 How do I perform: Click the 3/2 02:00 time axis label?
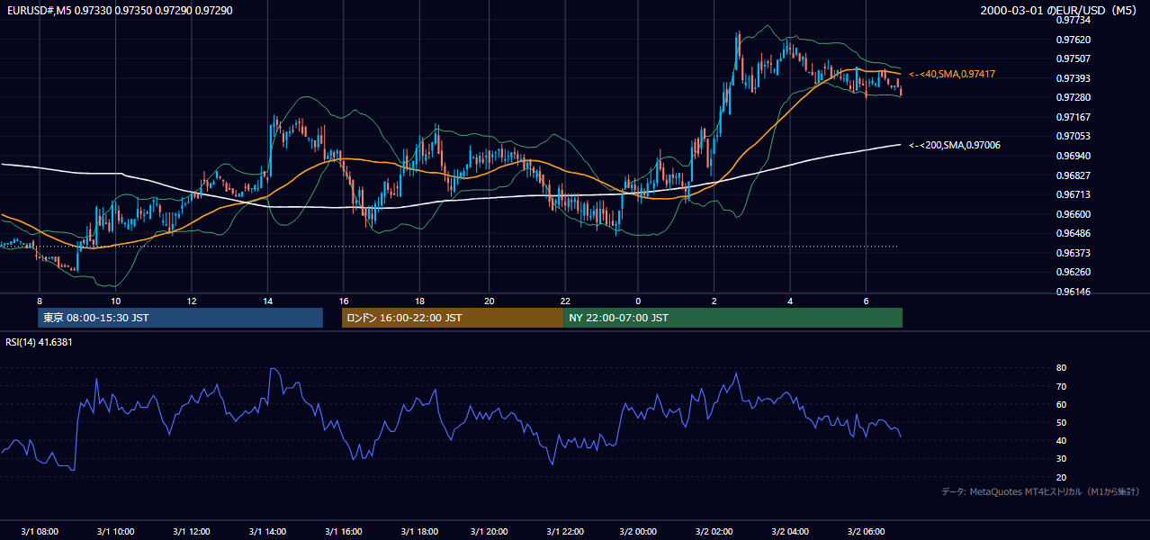[x=714, y=531]
